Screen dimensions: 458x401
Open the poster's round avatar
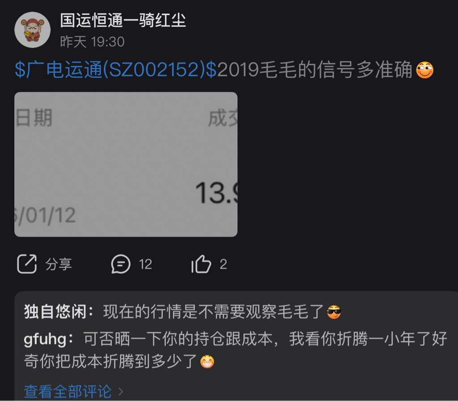click(32, 30)
